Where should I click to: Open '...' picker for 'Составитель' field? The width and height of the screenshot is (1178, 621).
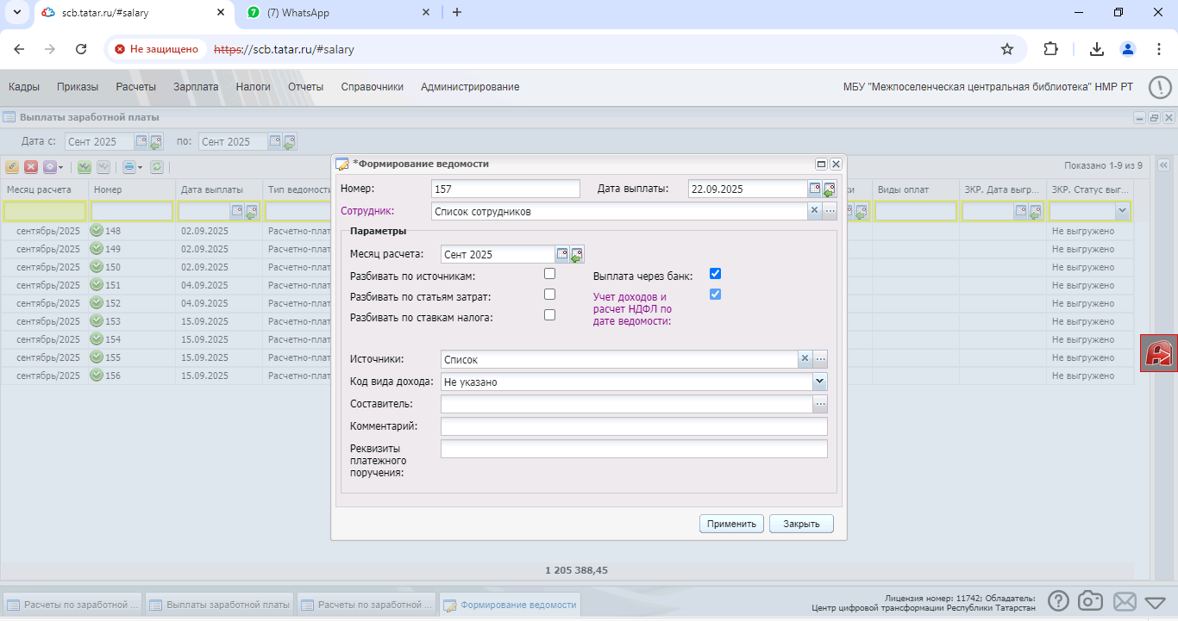(x=820, y=403)
